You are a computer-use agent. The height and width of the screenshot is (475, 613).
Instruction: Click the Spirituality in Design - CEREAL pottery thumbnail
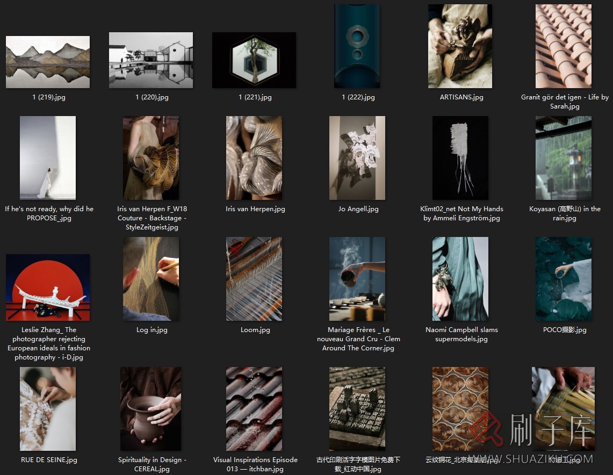[x=151, y=409]
